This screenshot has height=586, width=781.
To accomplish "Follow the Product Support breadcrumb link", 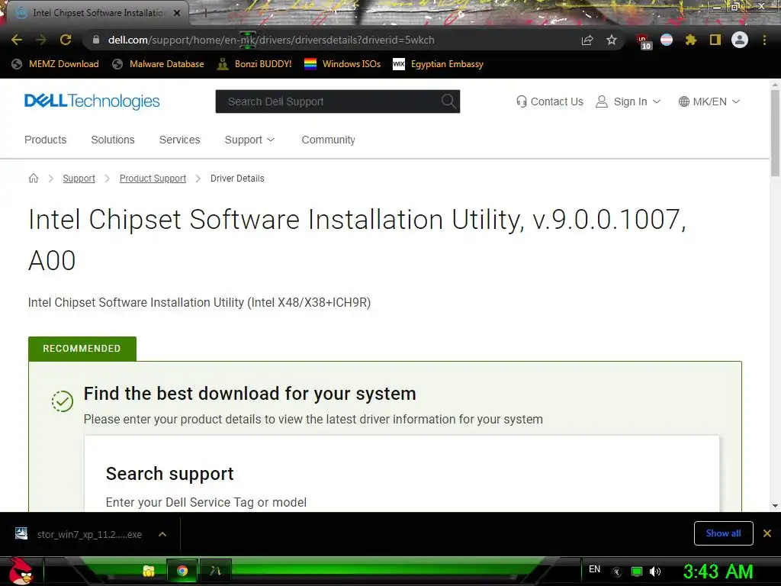I will (x=153, y=179).
